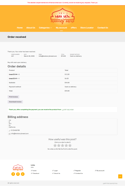Screen dimensions: 125x186
Task: Click the Order received page heading
Action: 17,37
